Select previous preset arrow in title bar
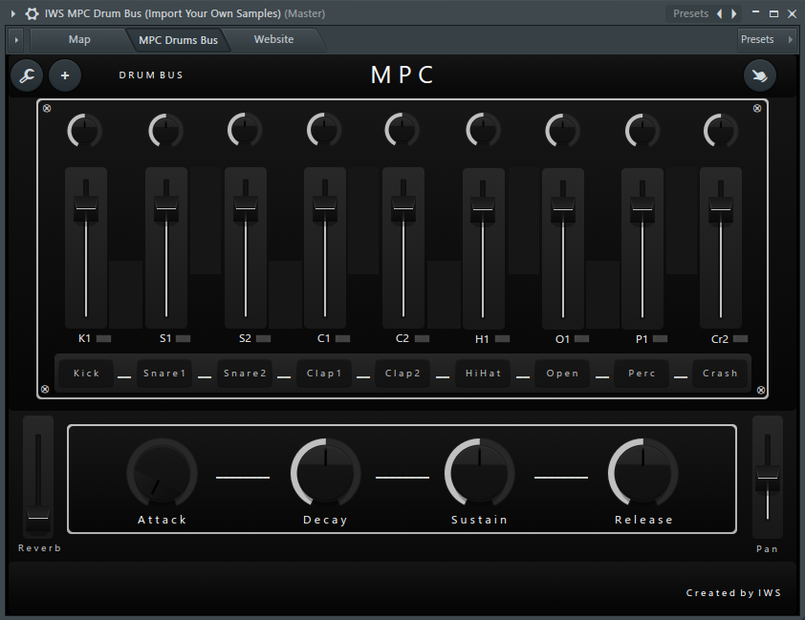The image size is (805, 620). click(x=719, y=13)
